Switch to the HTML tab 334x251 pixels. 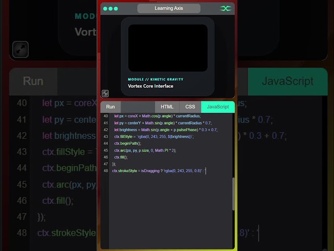click(167, 107)
